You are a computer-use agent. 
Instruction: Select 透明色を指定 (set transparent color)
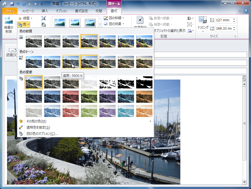point(38,127)
